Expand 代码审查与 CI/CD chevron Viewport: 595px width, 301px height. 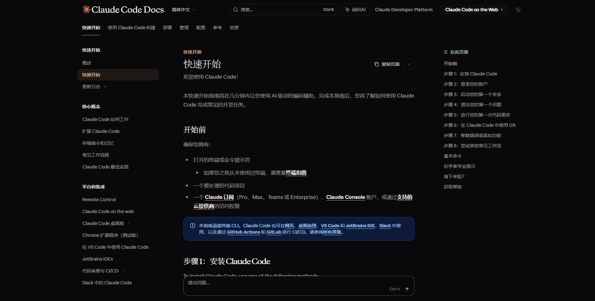tap(124, 271)
